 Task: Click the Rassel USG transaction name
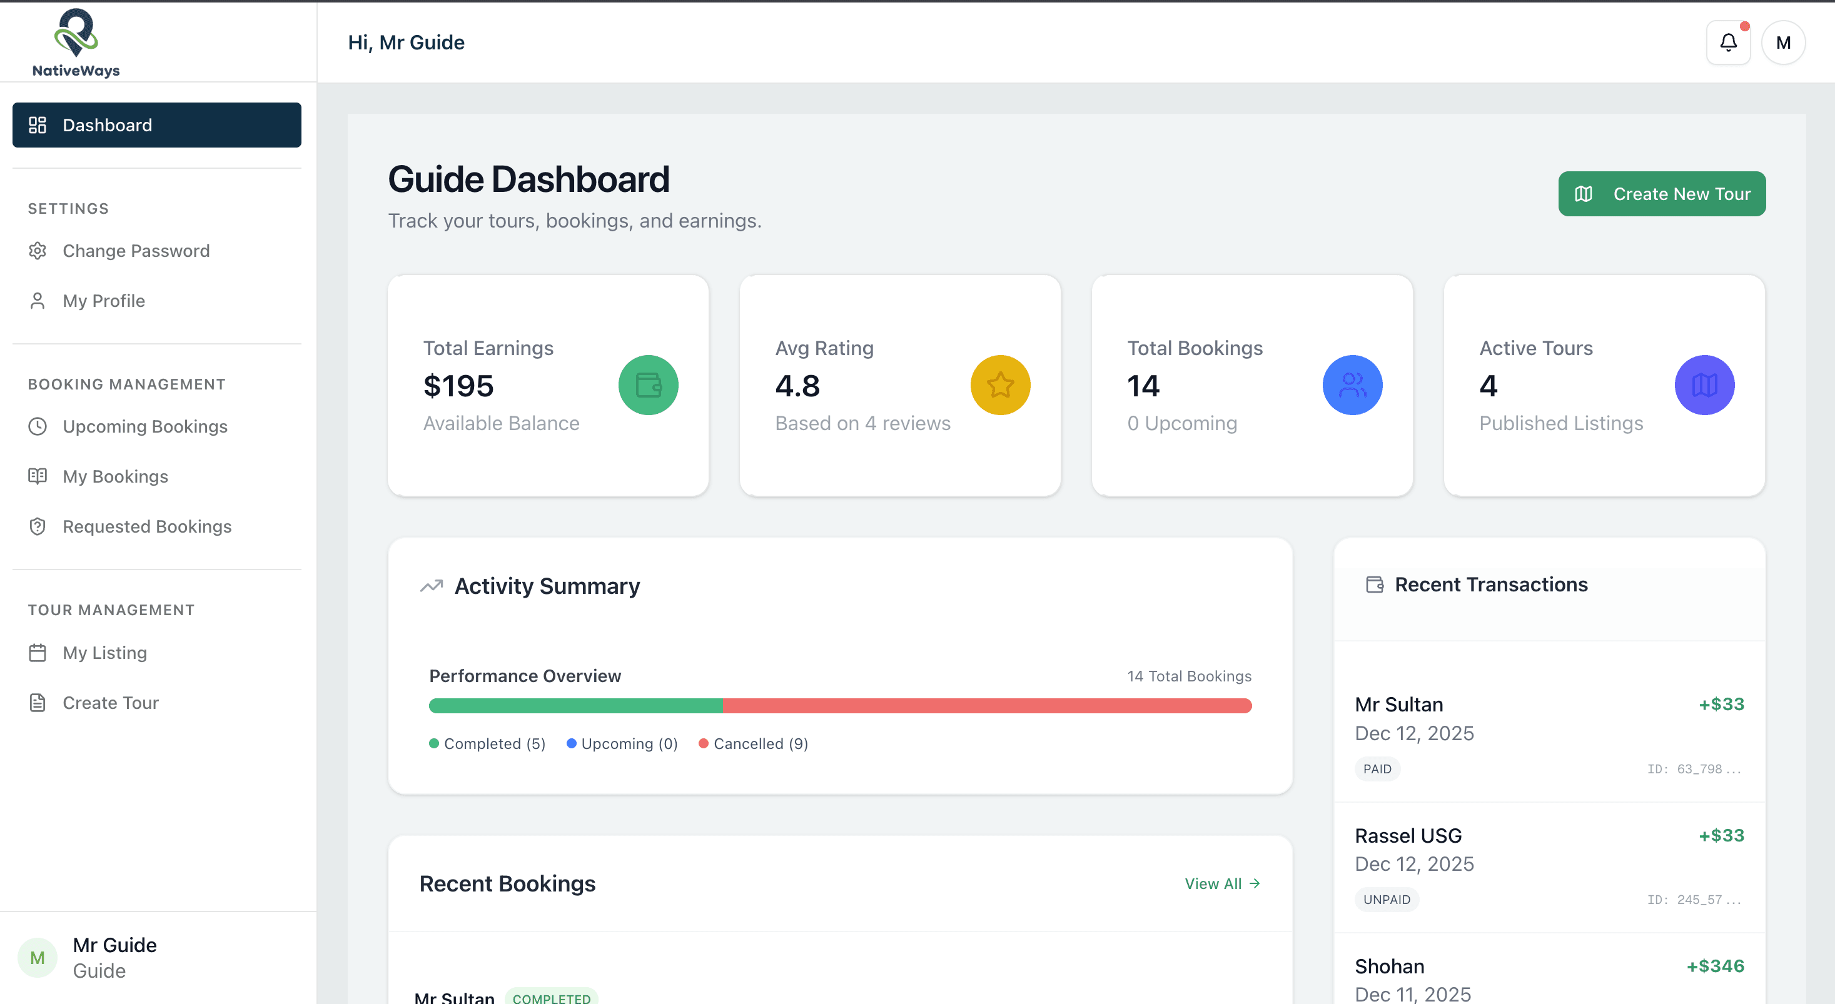1408,835
